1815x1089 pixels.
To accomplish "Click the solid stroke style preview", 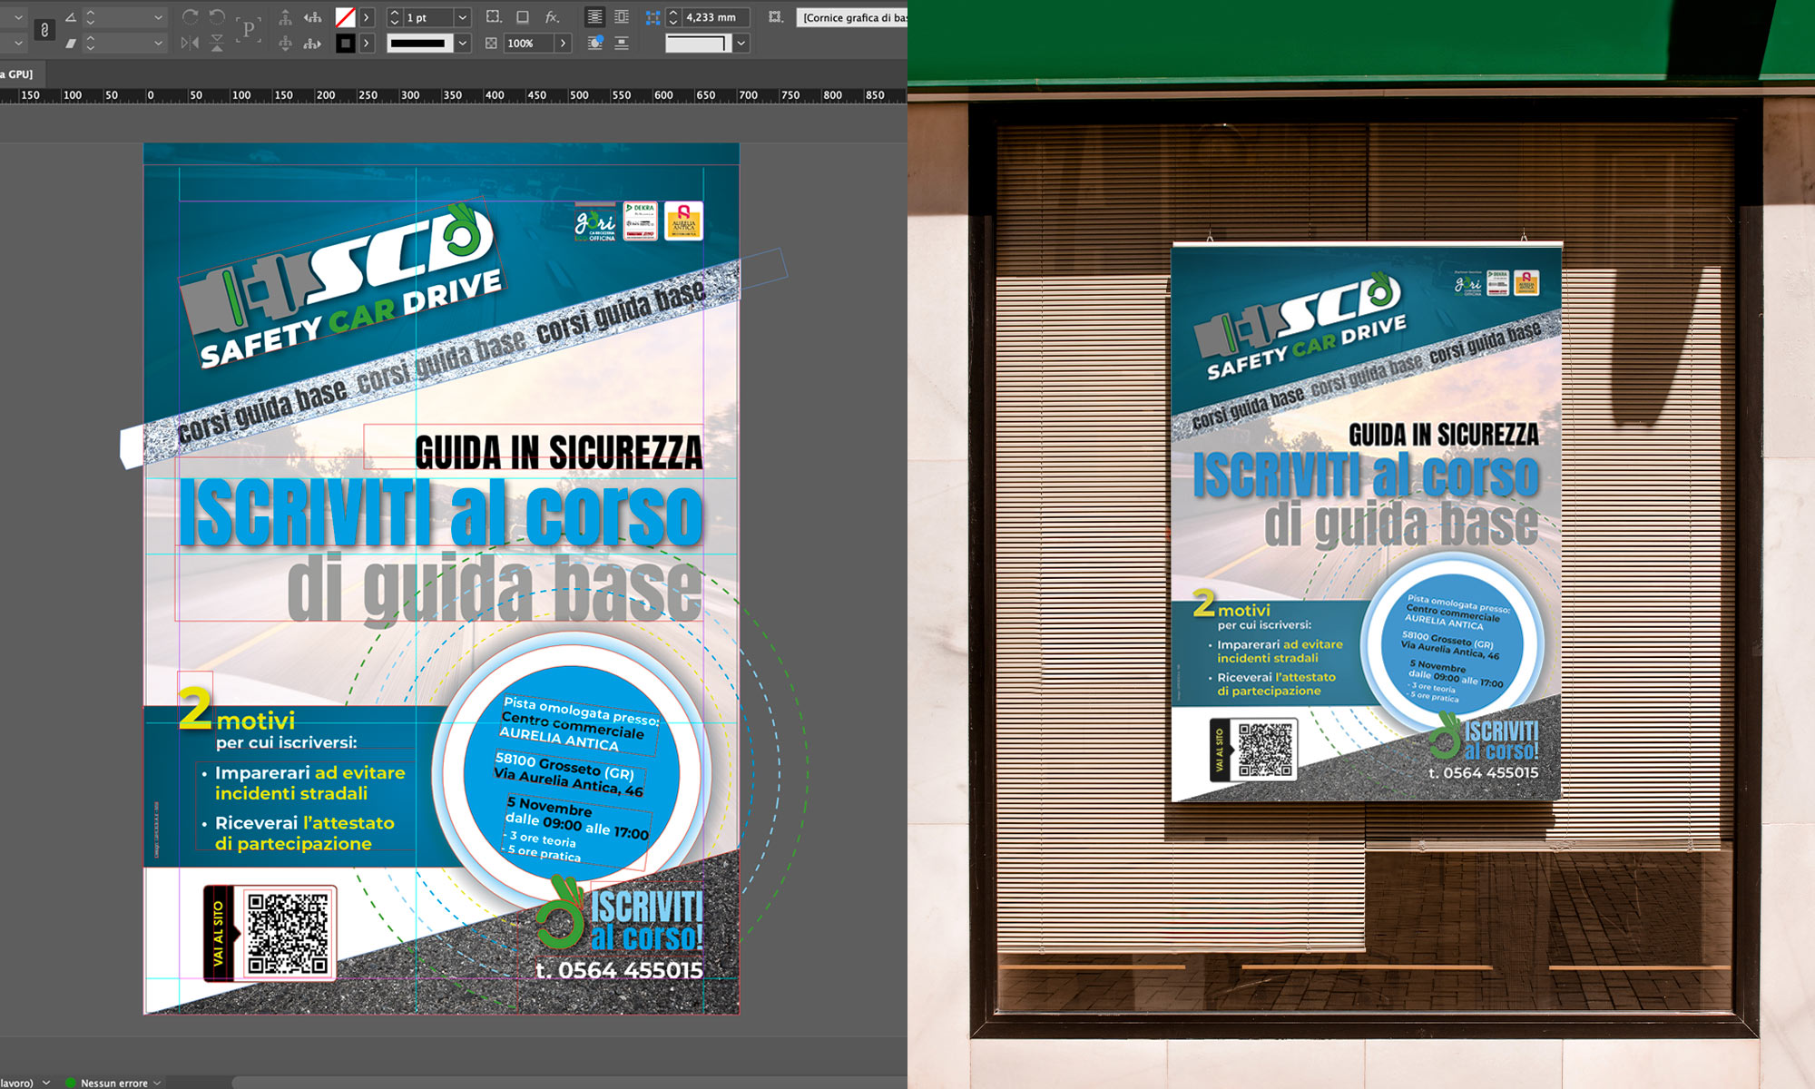I will (x=418, y=43).
